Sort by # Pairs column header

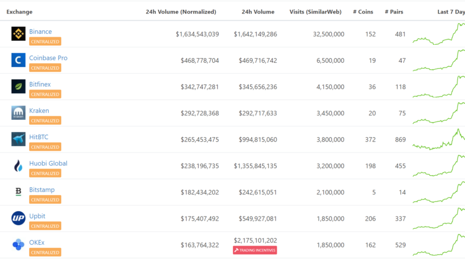point(394,12)
